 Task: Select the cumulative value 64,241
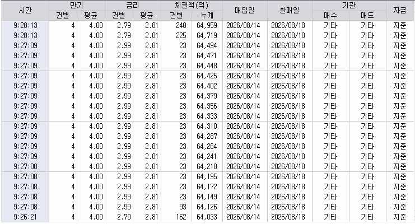[x=207, y=156]
